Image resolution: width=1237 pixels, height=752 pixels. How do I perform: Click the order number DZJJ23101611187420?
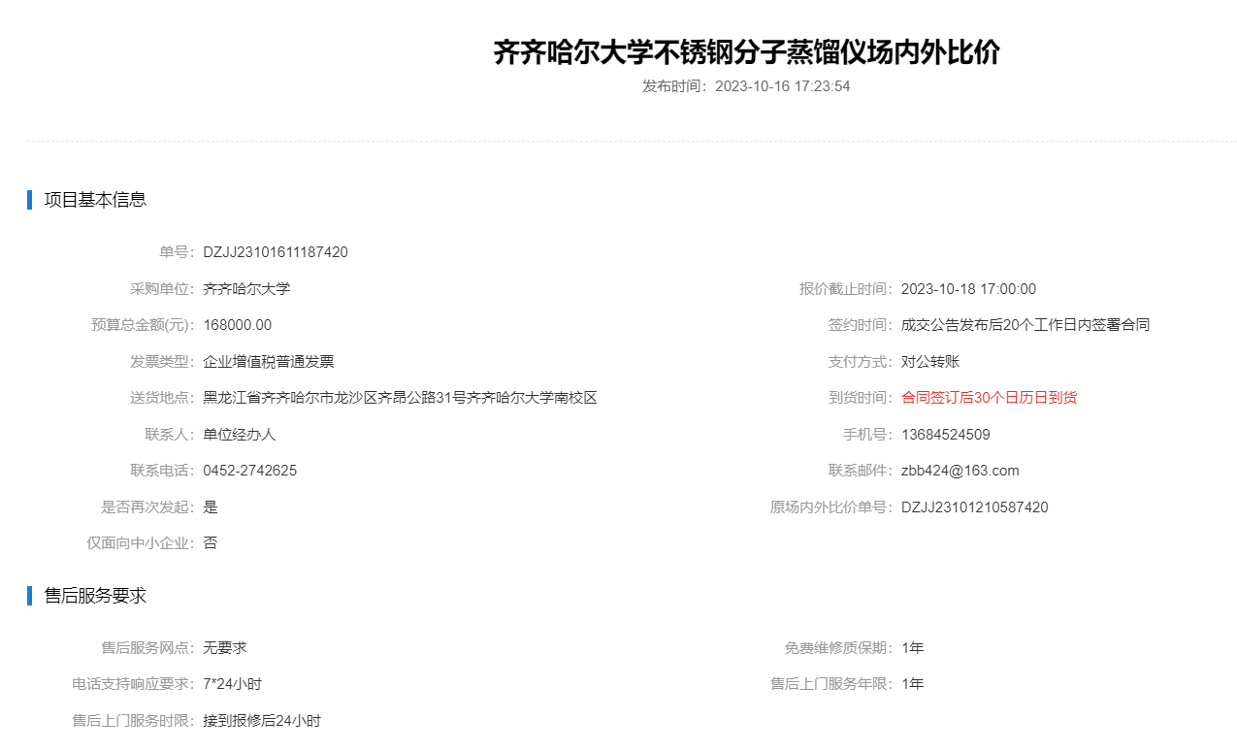point(276,252)
